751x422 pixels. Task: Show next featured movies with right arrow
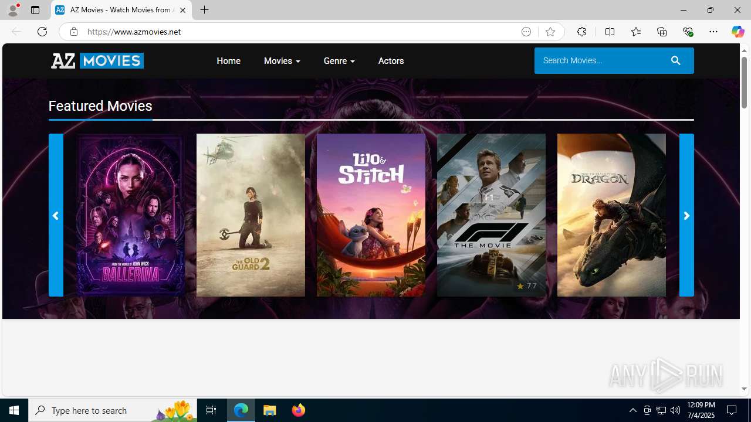click(x=686, y=215)
